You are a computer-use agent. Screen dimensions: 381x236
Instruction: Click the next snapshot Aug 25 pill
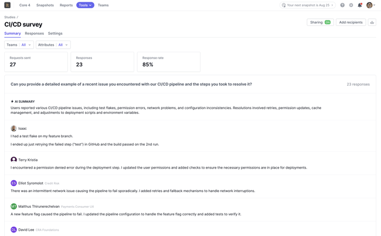(x=307, y=5)
